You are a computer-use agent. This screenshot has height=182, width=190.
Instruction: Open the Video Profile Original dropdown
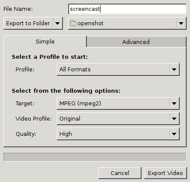click(118, 119)
